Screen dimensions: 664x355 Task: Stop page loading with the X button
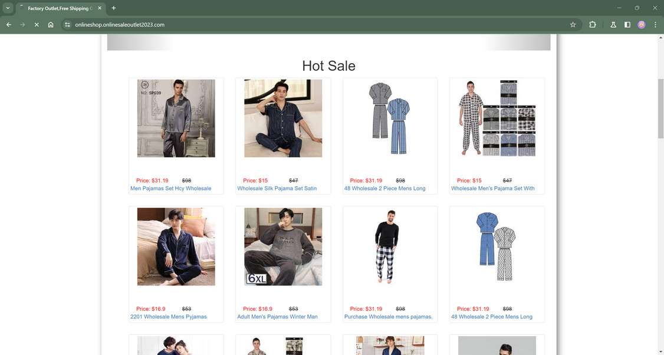pos(37,25)
